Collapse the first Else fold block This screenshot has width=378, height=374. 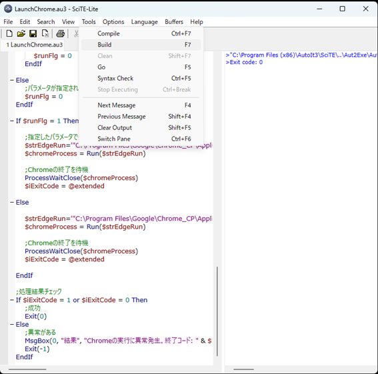coord(12,80)
